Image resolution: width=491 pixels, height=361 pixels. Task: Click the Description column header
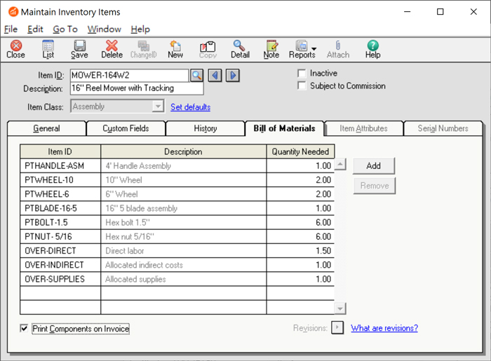pyautogui.click(x=184, y=151)
